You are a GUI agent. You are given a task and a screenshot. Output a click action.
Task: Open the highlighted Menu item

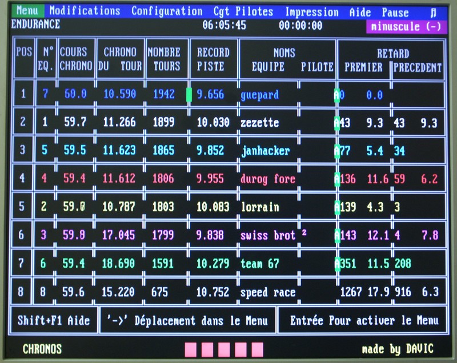pos(27,11)
